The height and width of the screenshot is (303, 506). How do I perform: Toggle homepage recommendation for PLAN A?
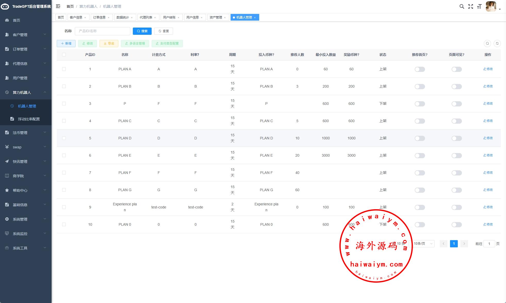[x=420, y=69]
